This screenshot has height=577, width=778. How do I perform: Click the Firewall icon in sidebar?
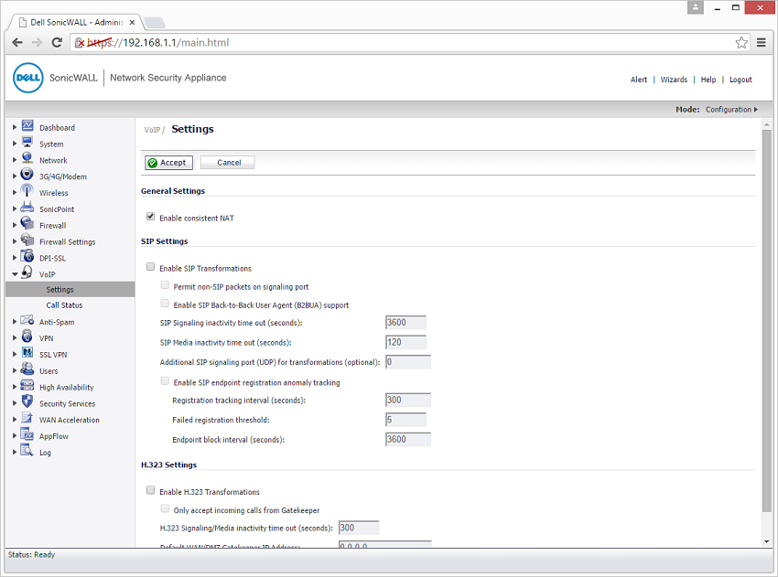point(27,224)
